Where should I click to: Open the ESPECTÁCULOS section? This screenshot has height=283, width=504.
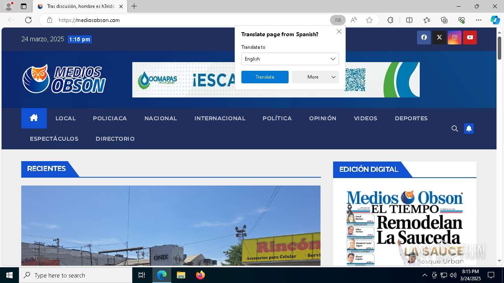(x=54, y=139)
